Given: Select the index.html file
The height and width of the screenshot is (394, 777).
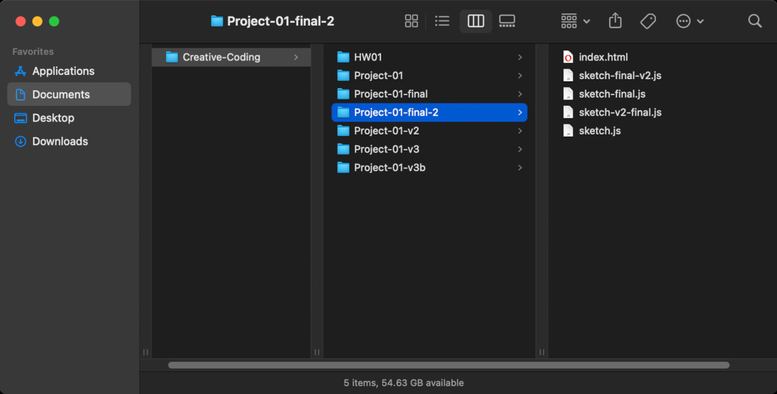Looking at the screenshot, I should click(x=603, y=57).
